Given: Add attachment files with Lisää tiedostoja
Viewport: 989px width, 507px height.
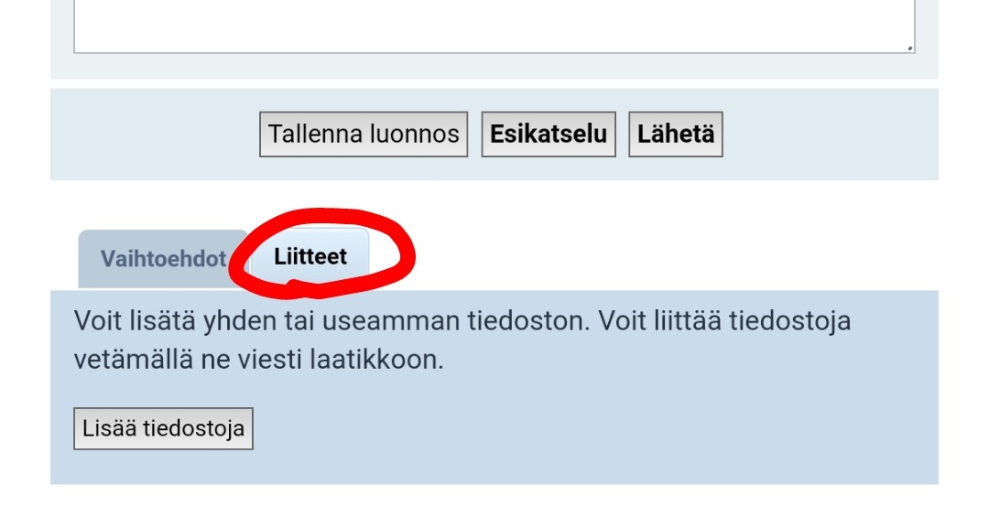Looking at the screenshot, I should (163, 428).
